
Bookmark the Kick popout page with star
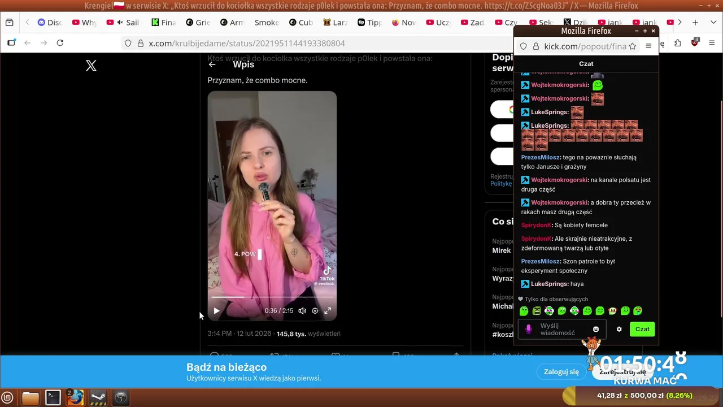633,46
